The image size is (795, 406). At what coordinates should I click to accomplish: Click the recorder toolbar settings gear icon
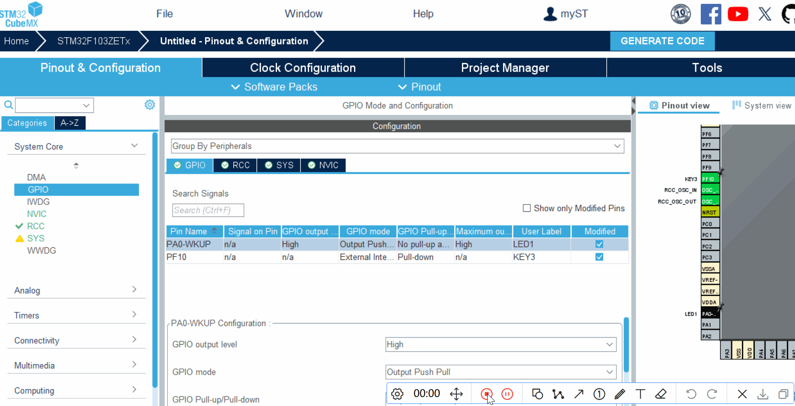(x=397, y=394)
